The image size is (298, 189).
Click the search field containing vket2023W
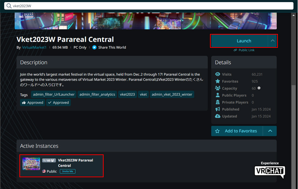[149, 6]
